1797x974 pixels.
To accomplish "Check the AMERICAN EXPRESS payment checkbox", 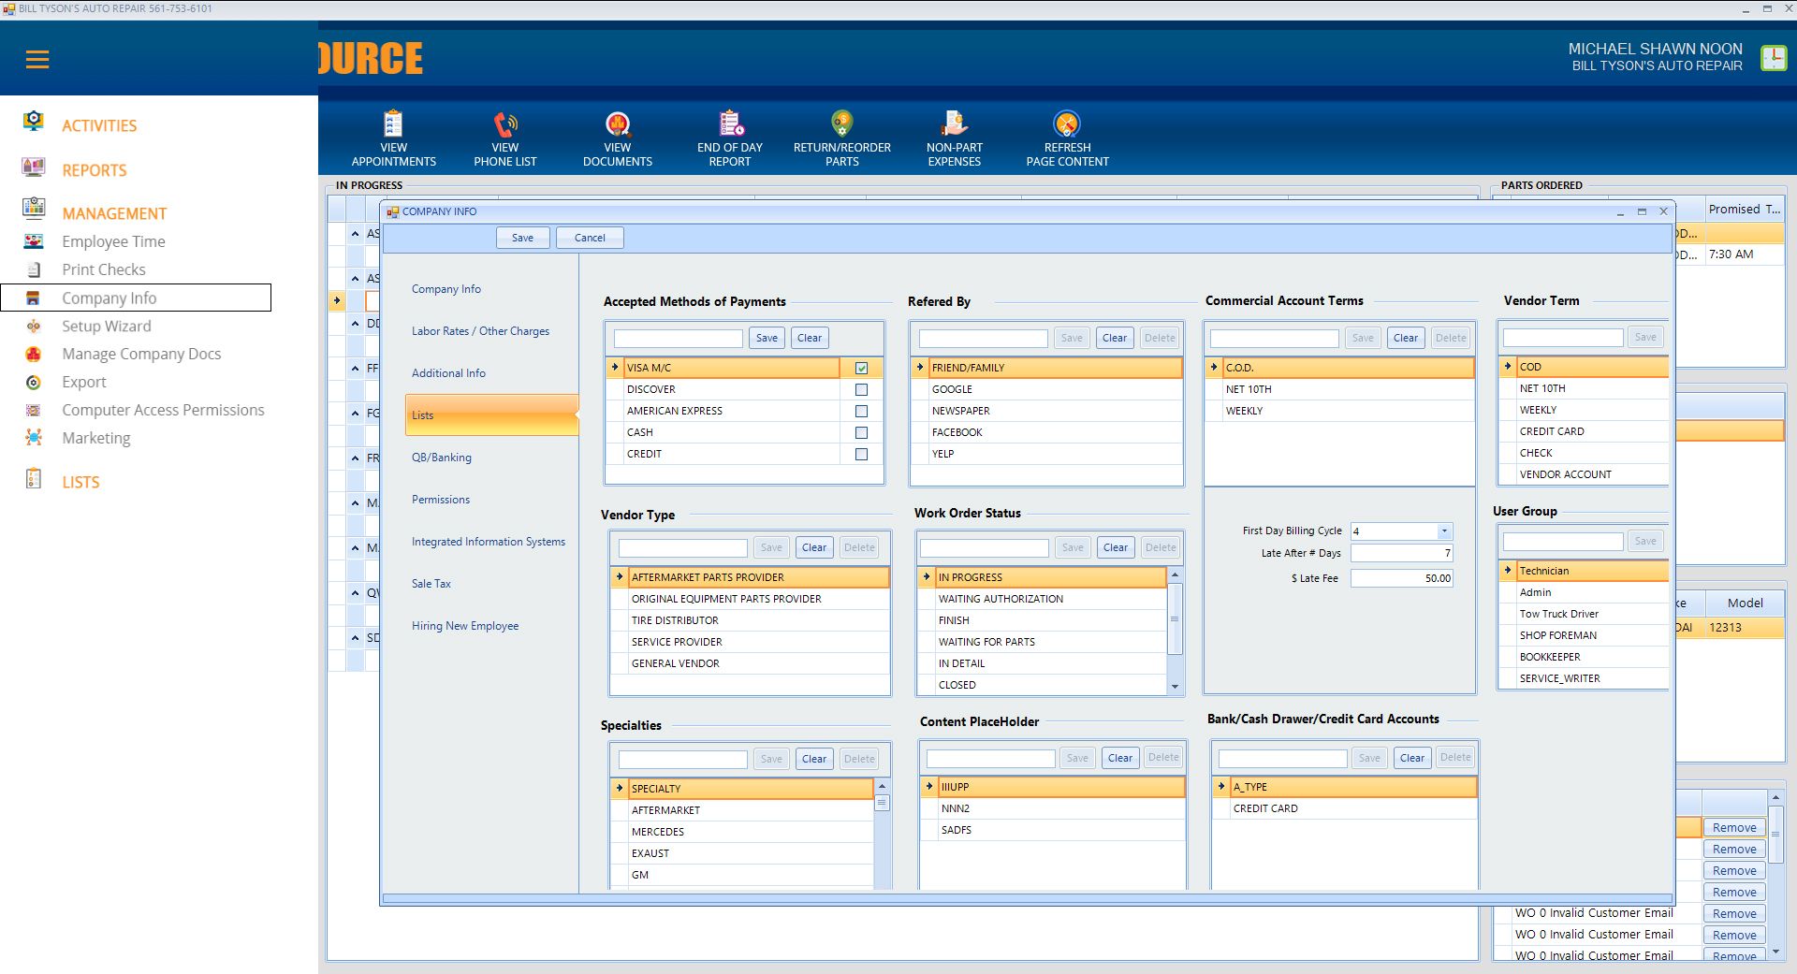I will pyautogui.click(x=861, y=411).
